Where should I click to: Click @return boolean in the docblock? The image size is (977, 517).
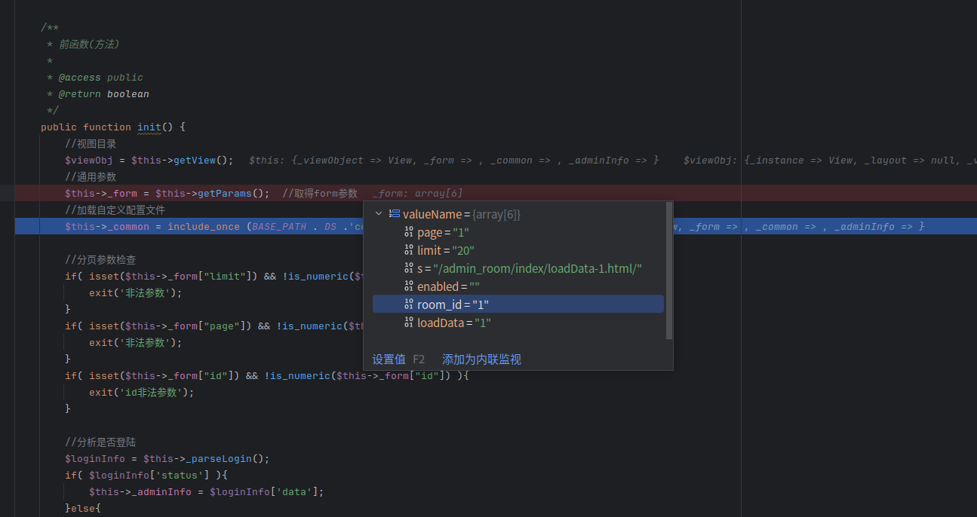(x=104, y=93)
